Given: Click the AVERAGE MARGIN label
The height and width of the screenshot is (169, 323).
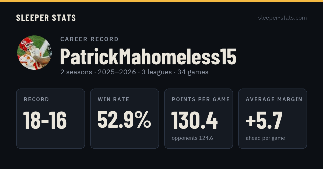Looking at the screenshot, I should pos(274,99).
